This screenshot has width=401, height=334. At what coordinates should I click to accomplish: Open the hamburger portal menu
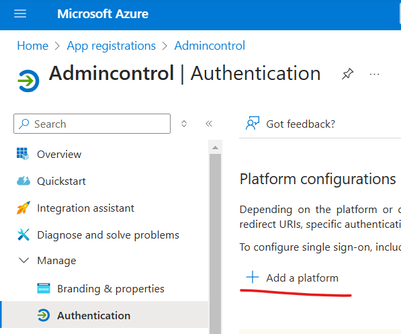click(x=20, y=13)
